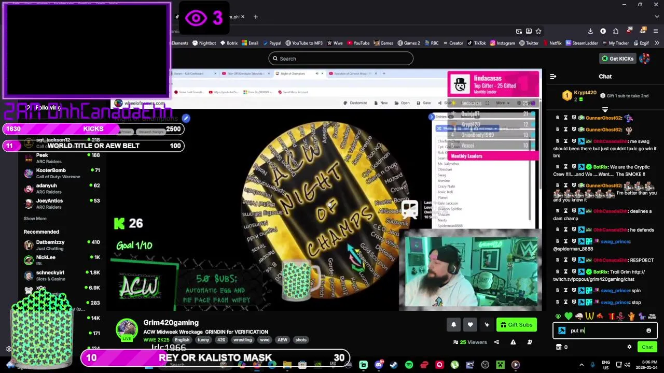Select the McDonald's W emote
664x373 pixels.
tap(589, 316)
